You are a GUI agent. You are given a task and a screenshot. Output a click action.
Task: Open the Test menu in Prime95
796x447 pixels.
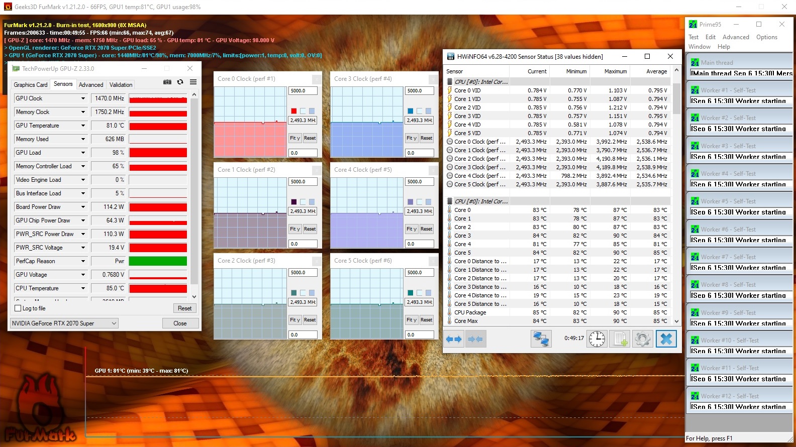pos(693,37)
